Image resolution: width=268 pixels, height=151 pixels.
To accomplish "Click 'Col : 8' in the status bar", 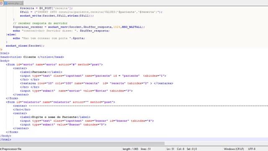I will [x=180, y=149].
